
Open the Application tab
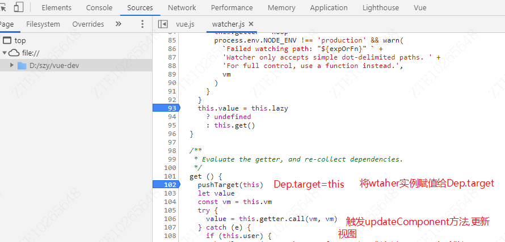pyautogui.click(x=329, y=8)
